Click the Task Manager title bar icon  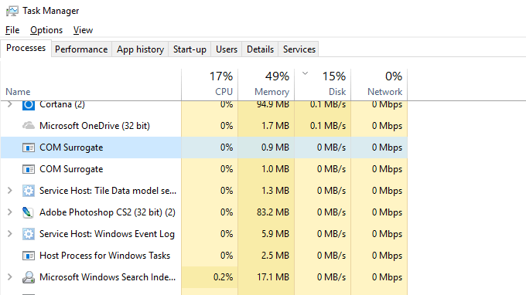click(x=12, y=11)
